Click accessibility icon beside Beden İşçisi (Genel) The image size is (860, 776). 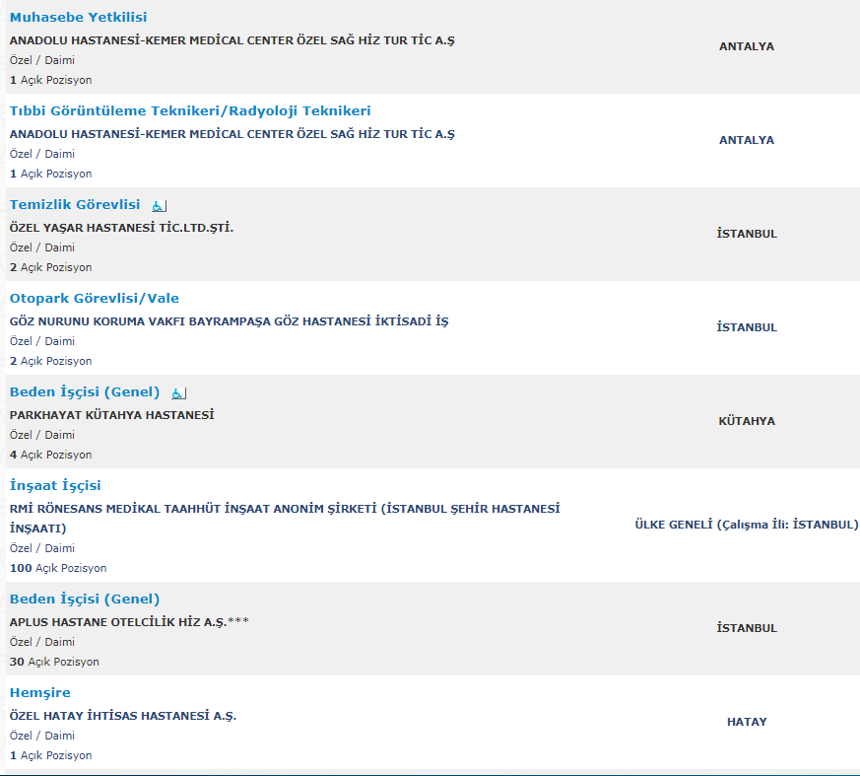click(x=178, y=393)
